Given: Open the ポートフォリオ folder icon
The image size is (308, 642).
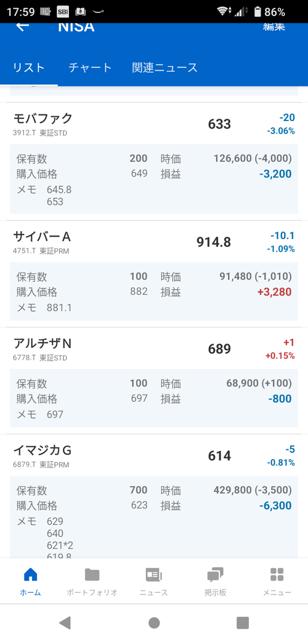Looking at the screenshot, I should [x=92, y=575].
